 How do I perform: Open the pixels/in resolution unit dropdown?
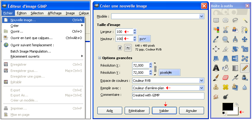pyautogui.click(x=170, y=73)
